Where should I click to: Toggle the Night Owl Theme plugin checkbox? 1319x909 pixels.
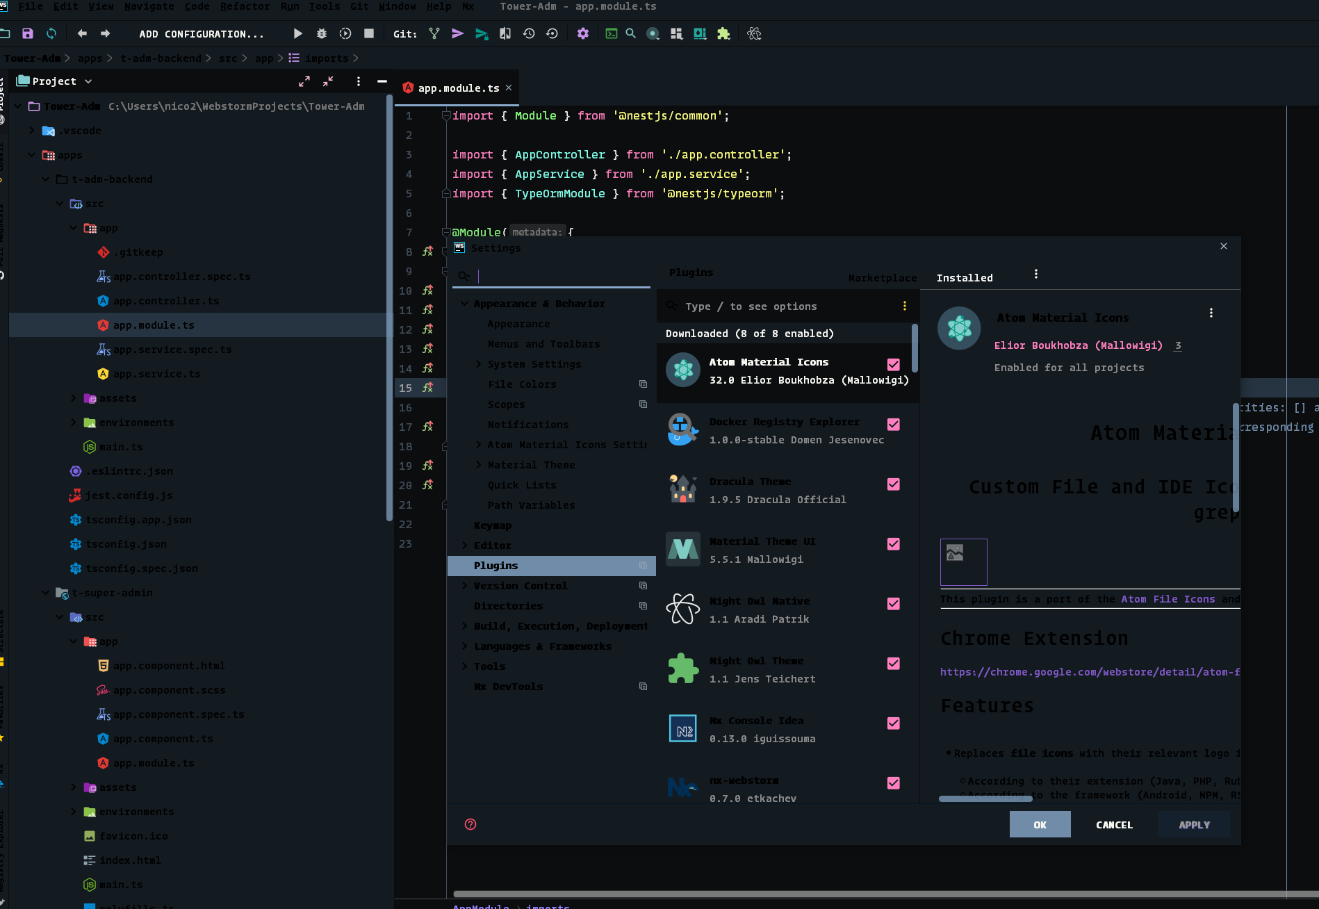(894, 663)
